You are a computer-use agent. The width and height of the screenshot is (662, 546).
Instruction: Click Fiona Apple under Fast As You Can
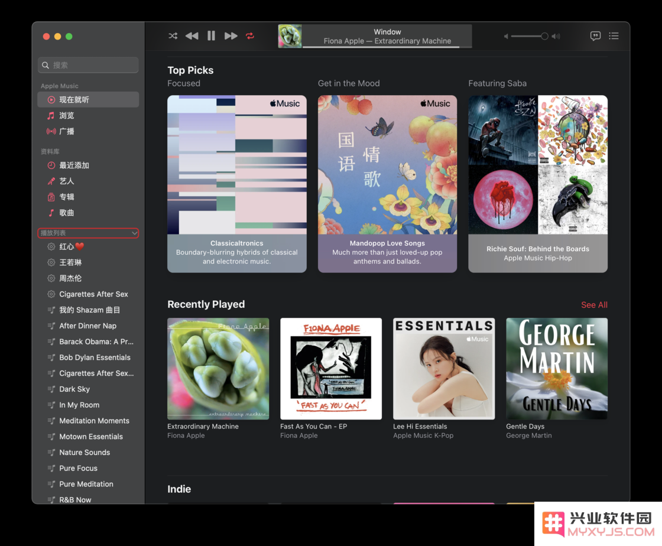click(299, 435)
